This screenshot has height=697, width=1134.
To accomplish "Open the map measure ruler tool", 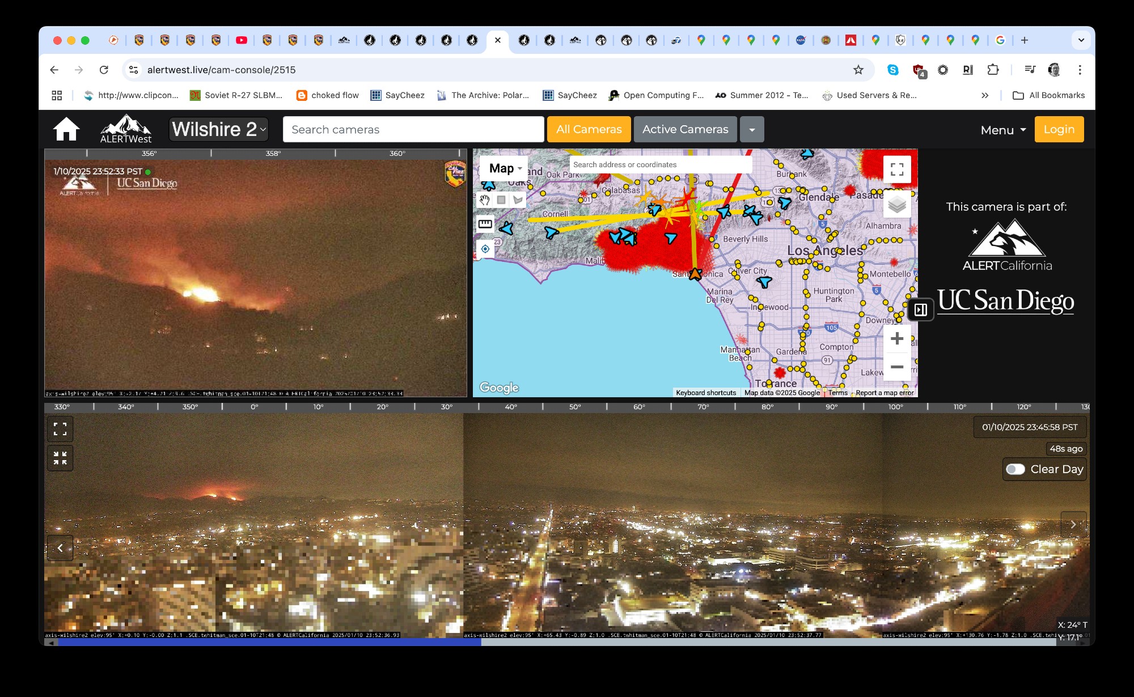I will click(x=485, y=224).
